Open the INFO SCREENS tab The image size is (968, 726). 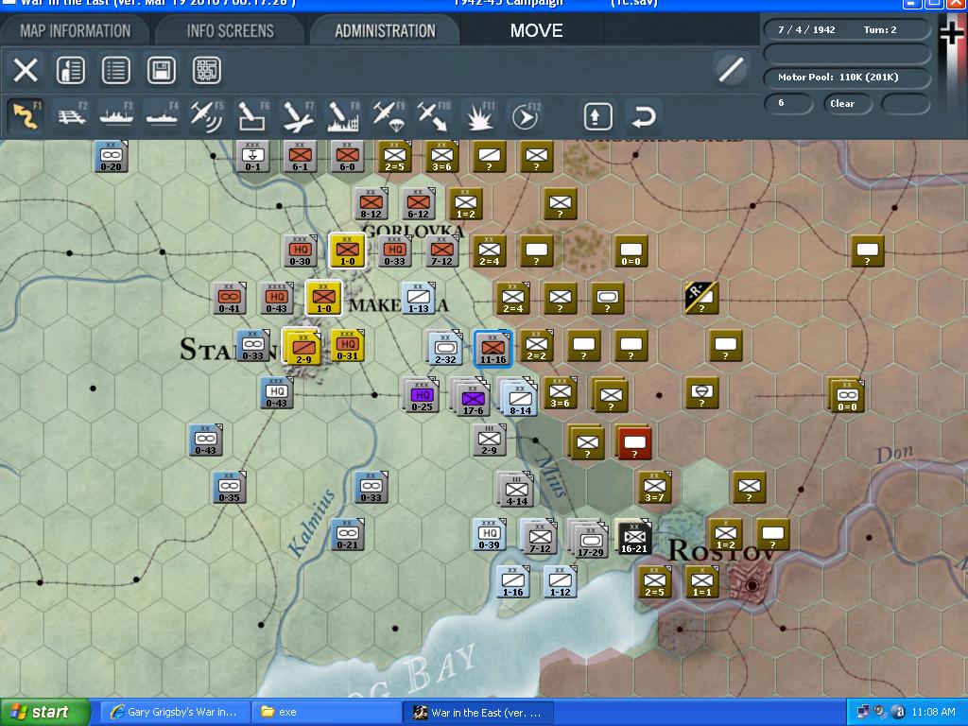[x=231, y=31]
